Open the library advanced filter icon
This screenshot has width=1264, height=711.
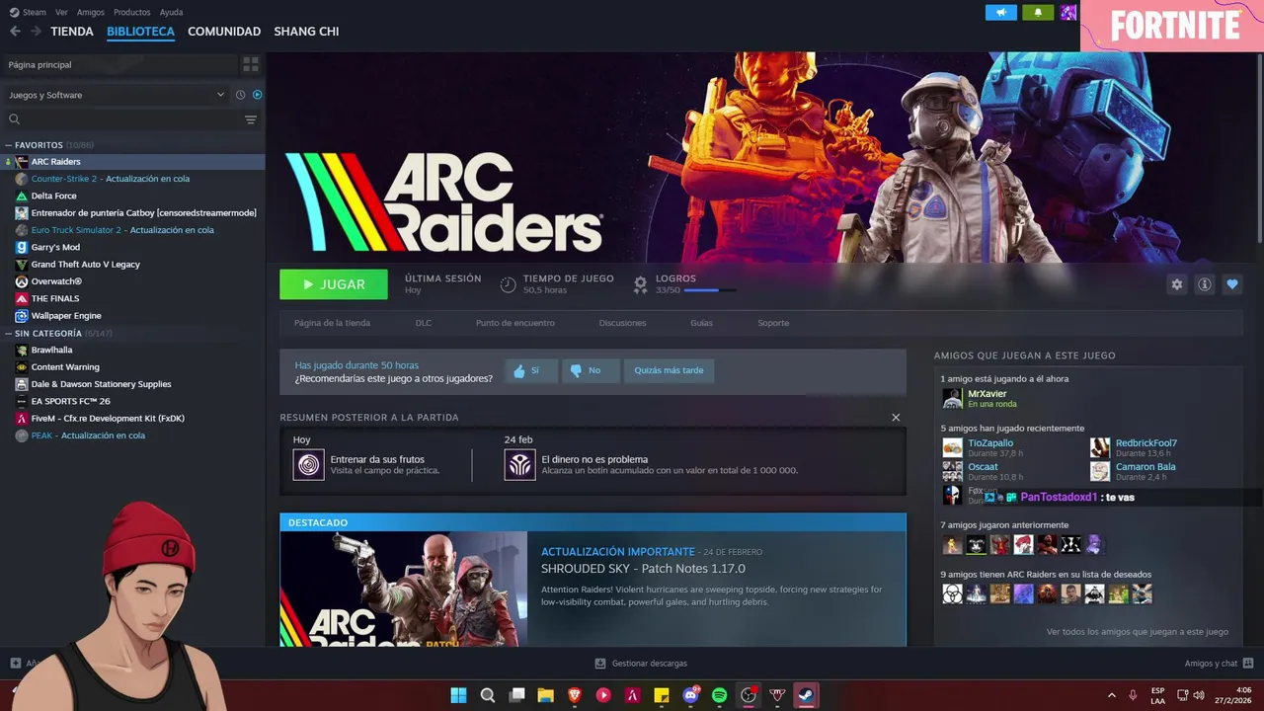coord(251,119)
